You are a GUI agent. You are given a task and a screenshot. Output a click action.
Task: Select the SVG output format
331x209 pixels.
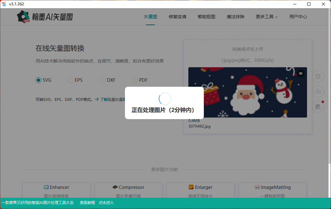point(38,80)
